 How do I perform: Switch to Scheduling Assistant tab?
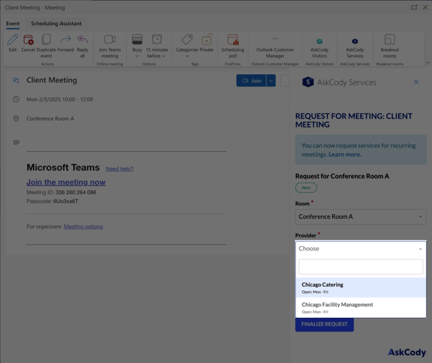point(57,24)
